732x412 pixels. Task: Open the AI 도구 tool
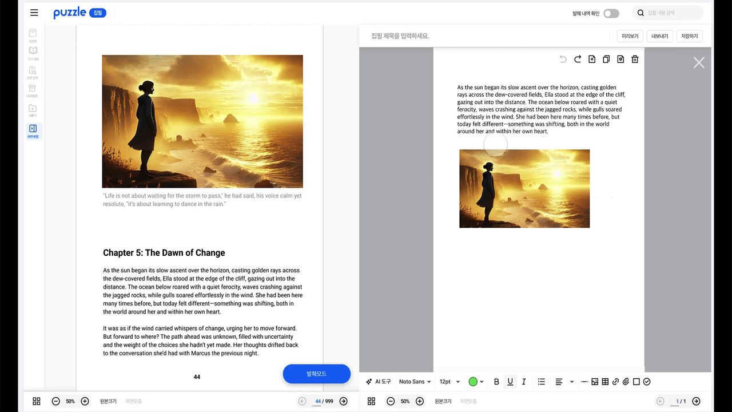379,382
